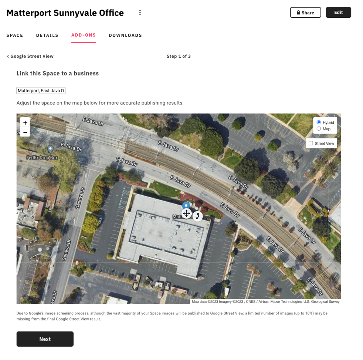Select the Hybrid radio button
Viewport: 363px width, 360px height.
point(319,122)
